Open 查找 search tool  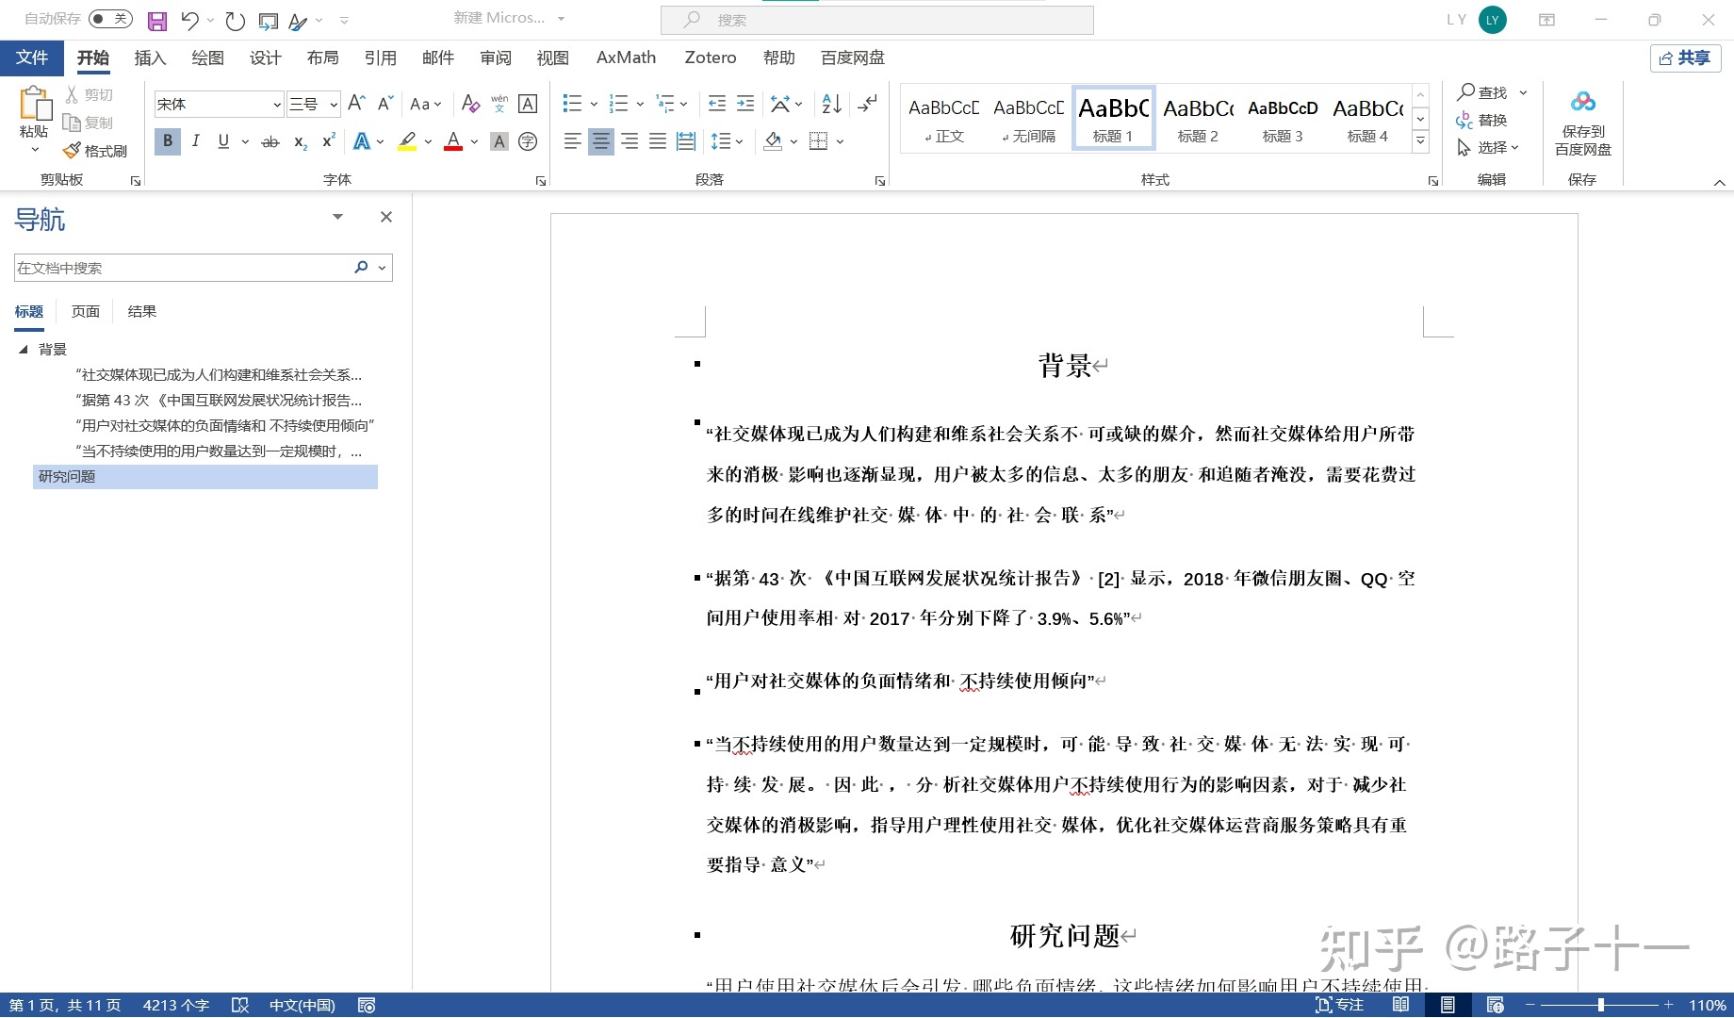(x=1484, y=92)
